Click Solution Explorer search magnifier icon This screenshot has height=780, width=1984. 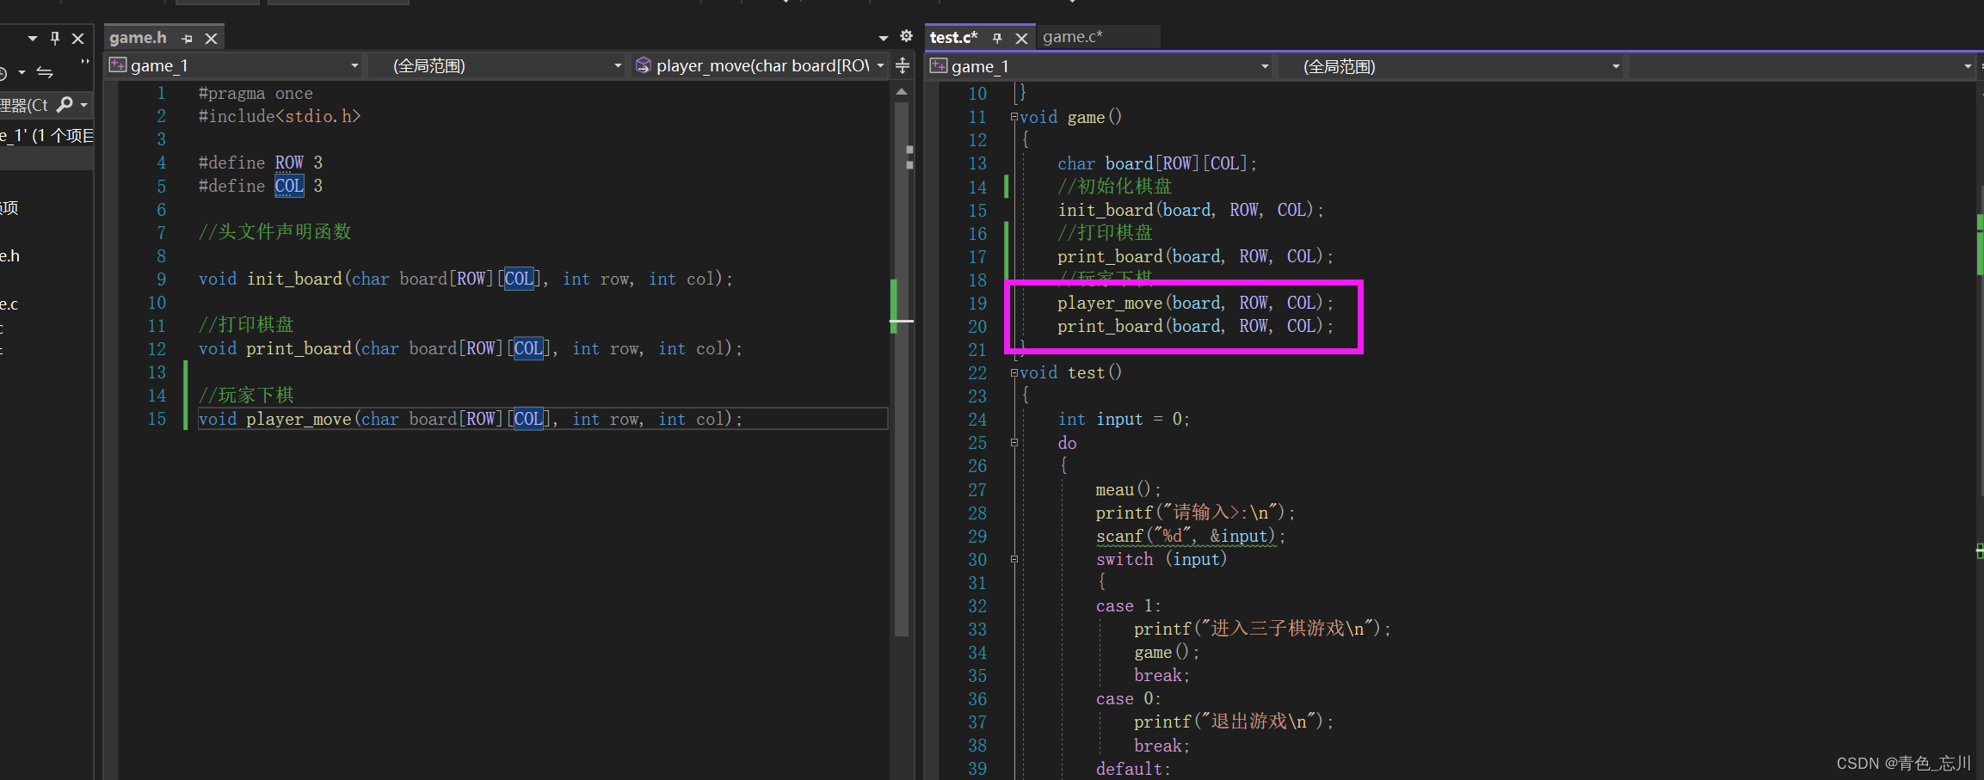click(x=65, y=105)
